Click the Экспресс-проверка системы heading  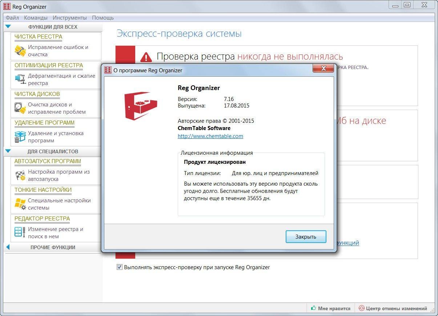[x=179, y=34]
